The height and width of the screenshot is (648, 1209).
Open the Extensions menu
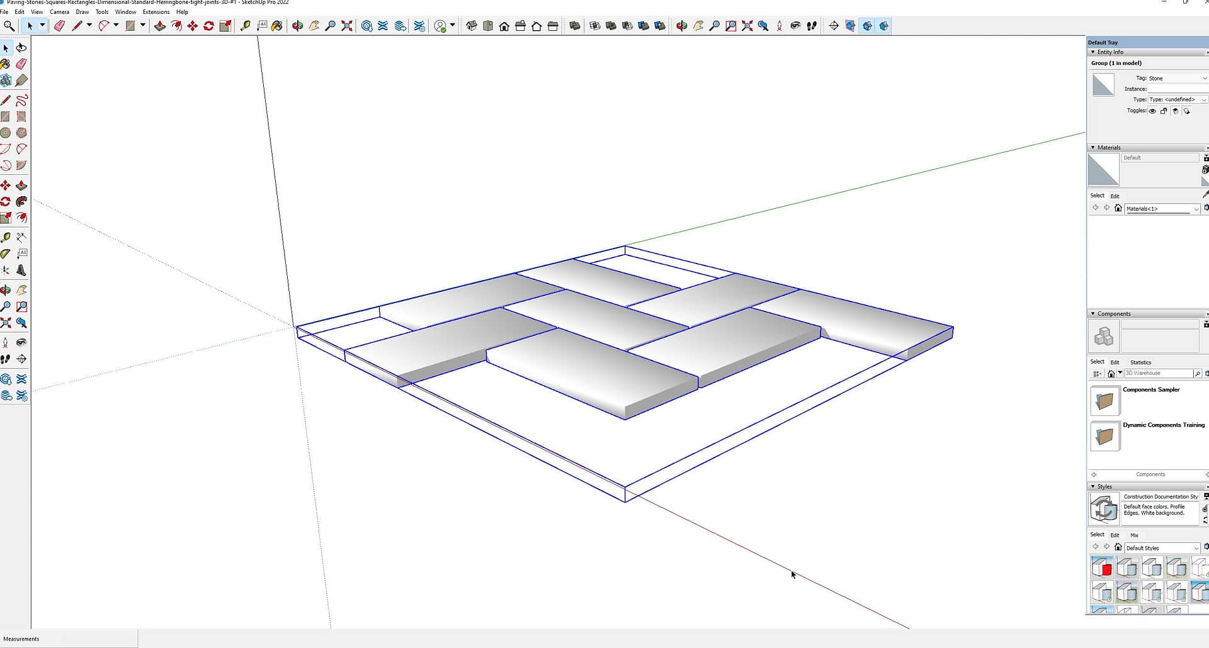tap(156, 12)
